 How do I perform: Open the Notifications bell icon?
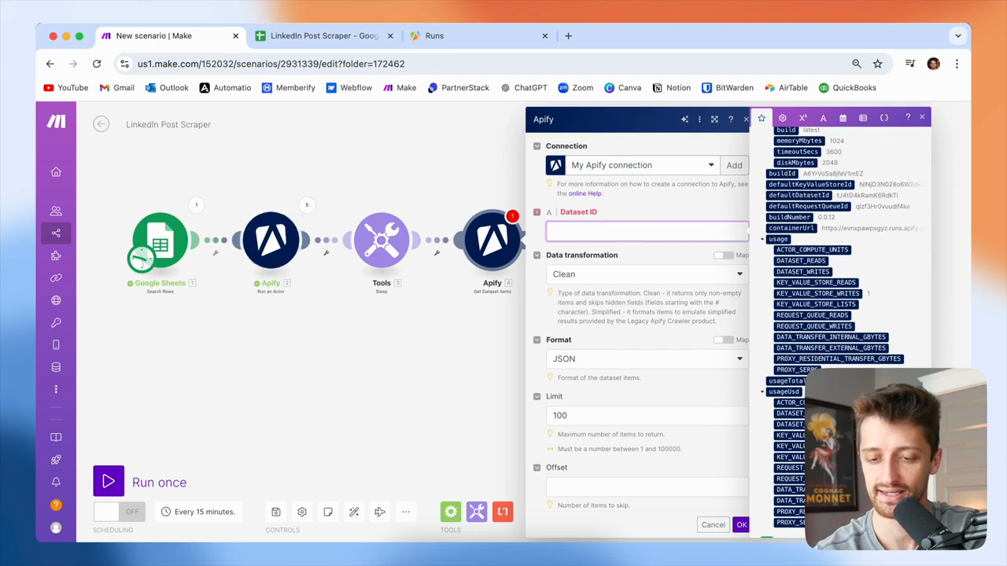coord(56,482)
